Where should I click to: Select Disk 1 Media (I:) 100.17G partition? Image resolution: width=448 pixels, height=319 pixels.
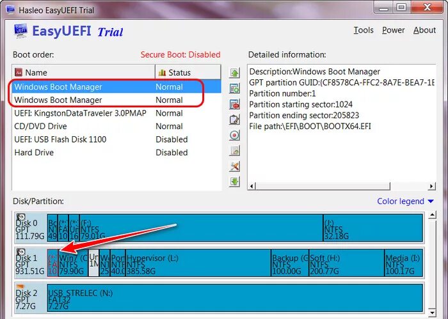[x=404, y=263]
